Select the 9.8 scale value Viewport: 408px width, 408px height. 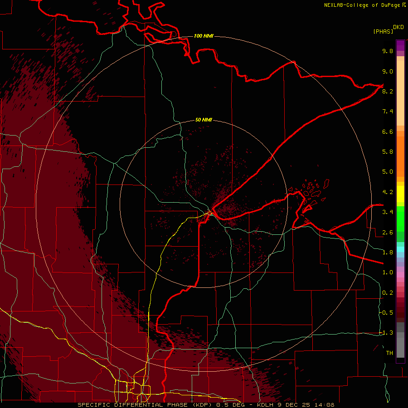point(388,51)
